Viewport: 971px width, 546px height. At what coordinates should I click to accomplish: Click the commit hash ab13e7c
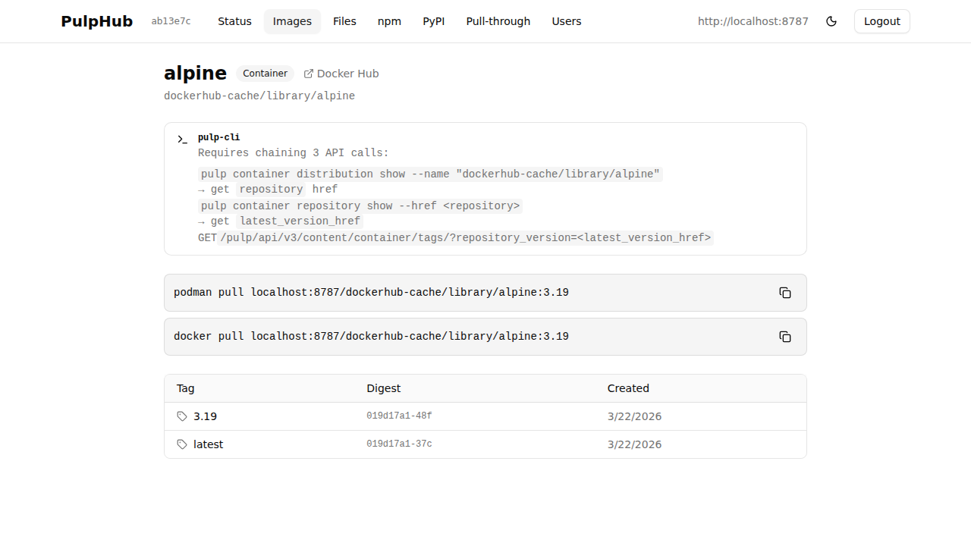coord(171,21)
